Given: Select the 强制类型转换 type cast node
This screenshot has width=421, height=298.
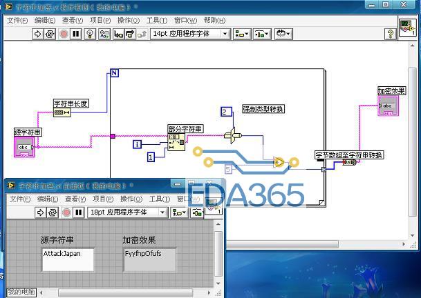Looking at the screenshot, I should [232, 136].
